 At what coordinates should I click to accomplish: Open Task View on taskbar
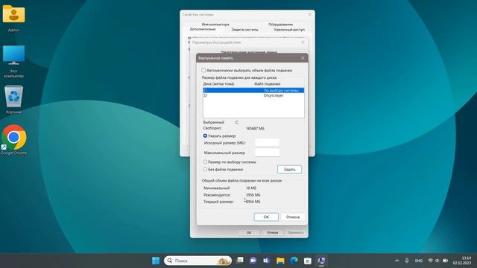click(240, 261)
